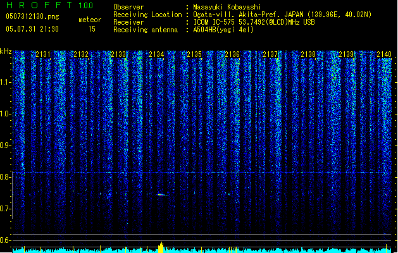Screen dimensions: 398x253
Task: Select Ogata-vill. Akita-Pref. JAPAN location text
Action: [282, 15]
